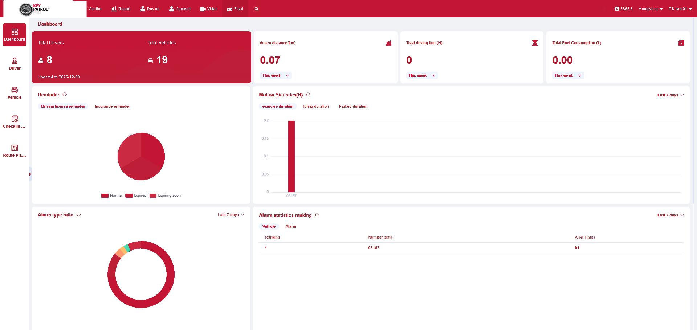Select Driving license reminder tab
697x330 pixels.
click(63, 106)
